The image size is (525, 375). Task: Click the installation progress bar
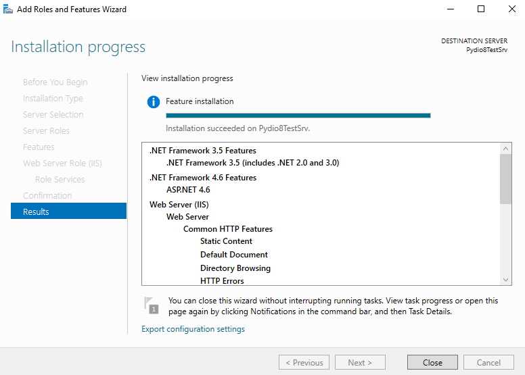(x=298, y=116)
